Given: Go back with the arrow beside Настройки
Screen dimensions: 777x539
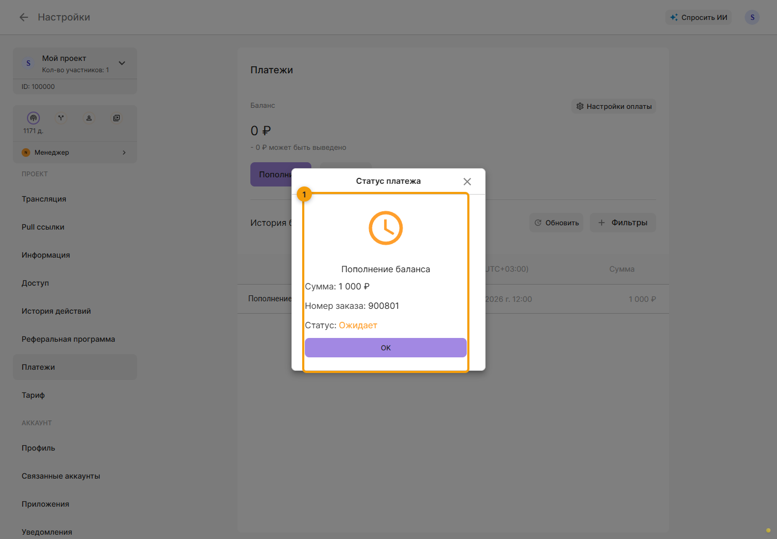Looking at the screenshot, I should coord(24,17).
